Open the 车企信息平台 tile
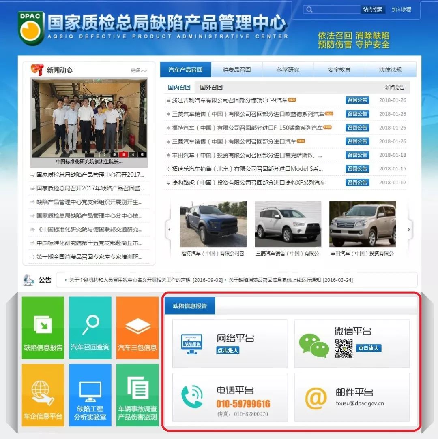 [x=43, y=395]
